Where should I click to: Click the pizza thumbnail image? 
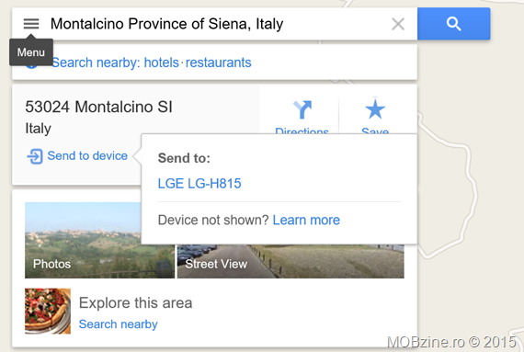point(48,311)
